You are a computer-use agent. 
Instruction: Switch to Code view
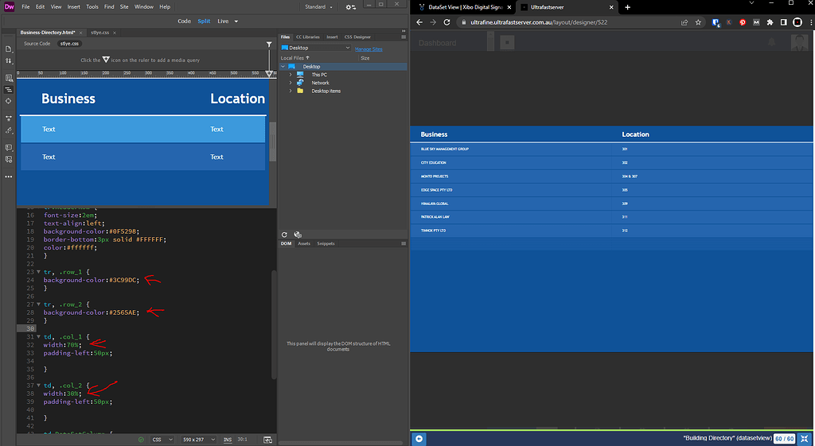coord(184,21)
